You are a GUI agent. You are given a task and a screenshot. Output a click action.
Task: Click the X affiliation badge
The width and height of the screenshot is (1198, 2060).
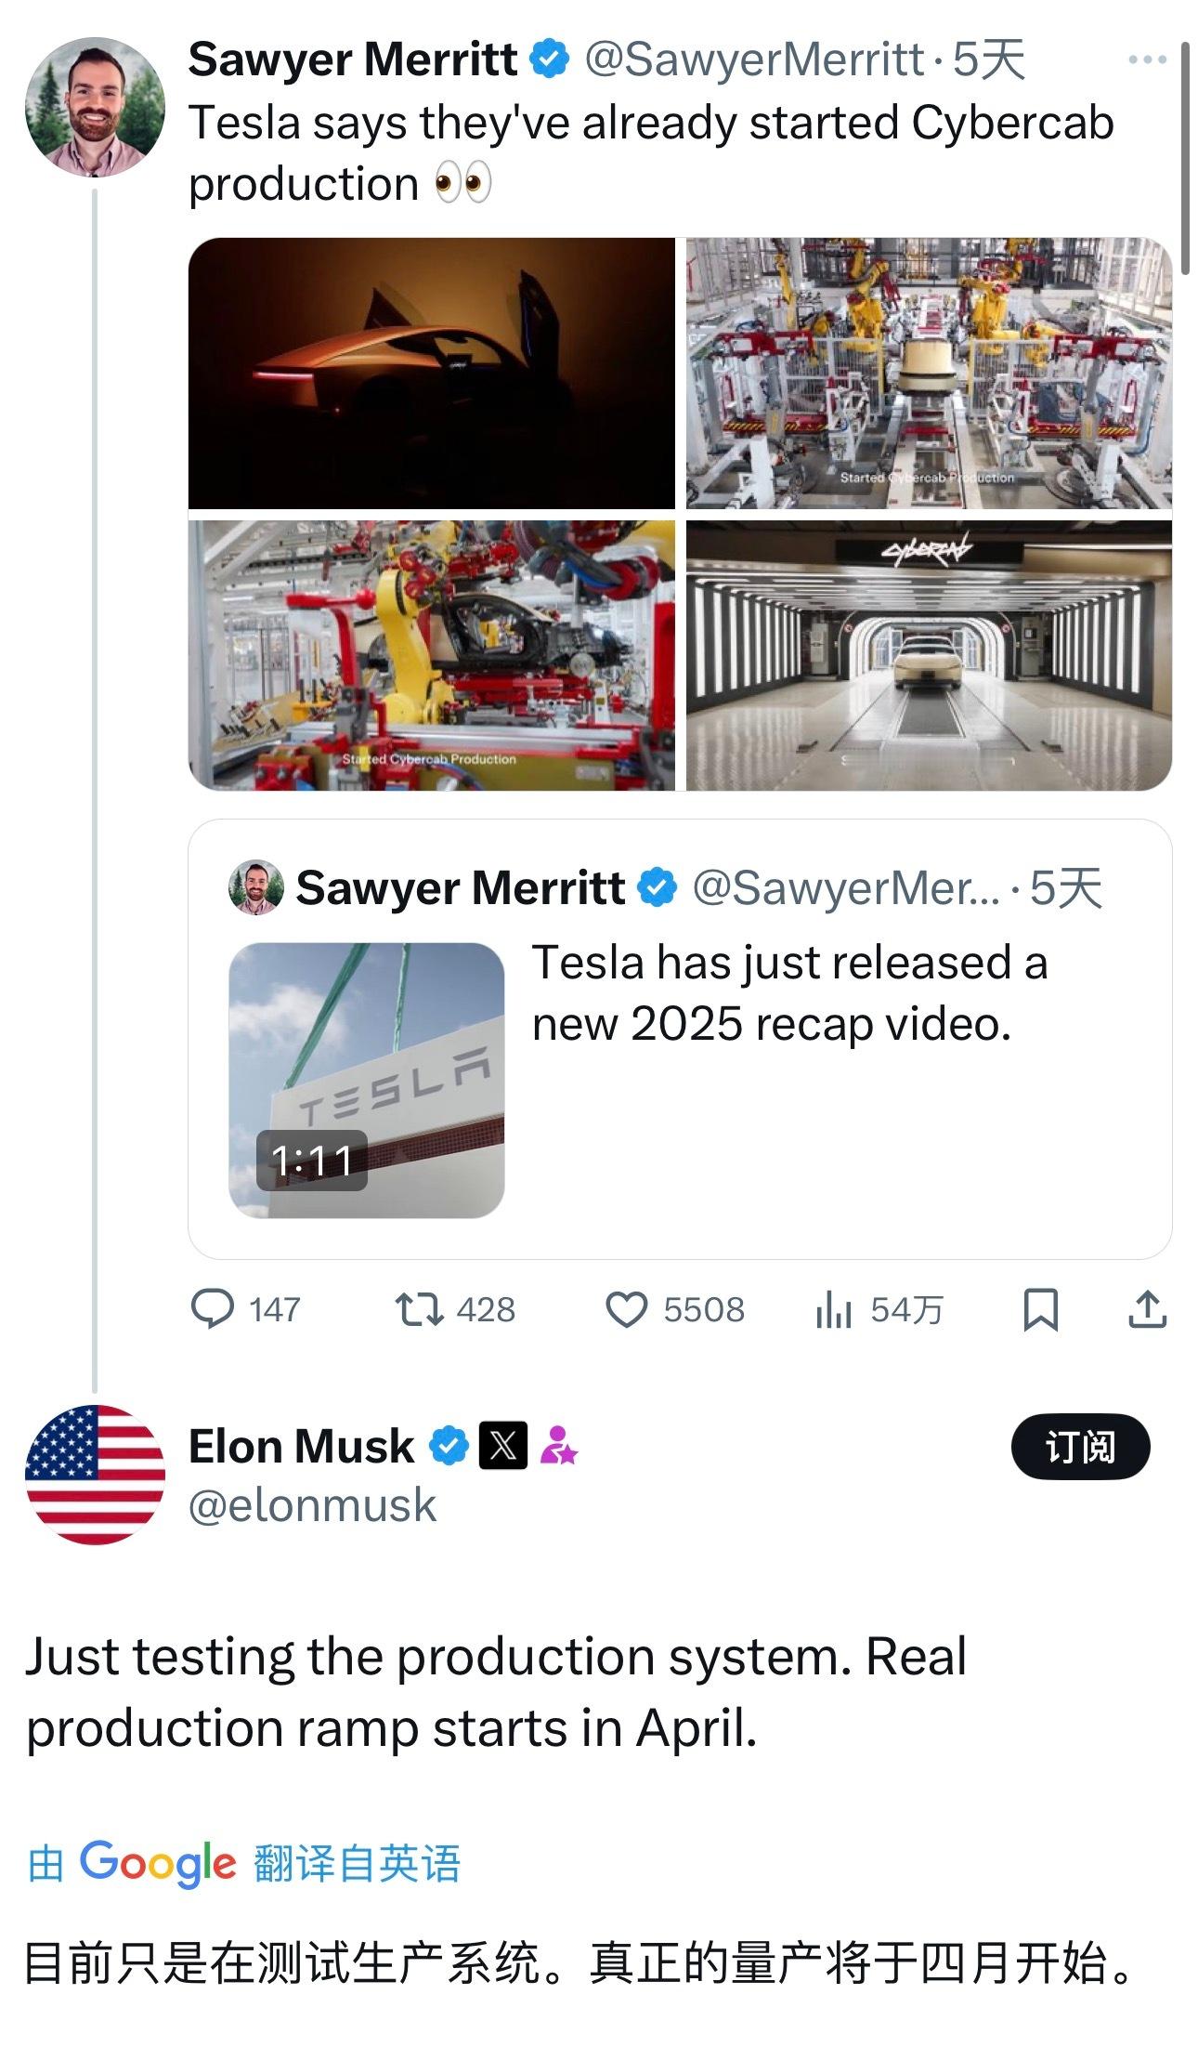503,1446
